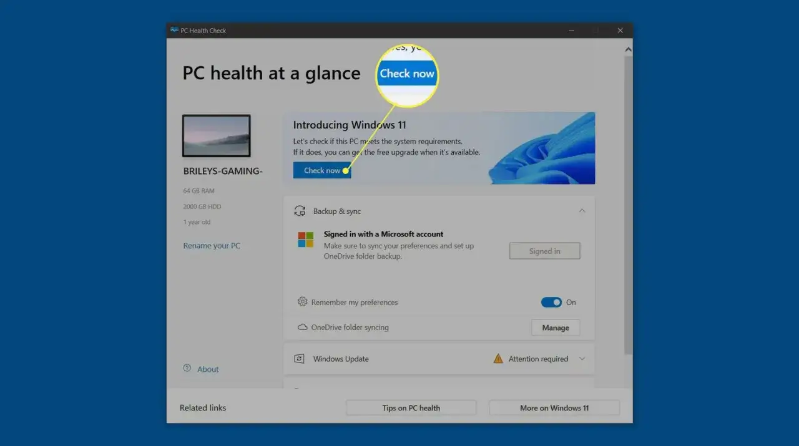This screenshot has height=446, width=799.
Task: Click the Signed in button
Action: point(545,251)
